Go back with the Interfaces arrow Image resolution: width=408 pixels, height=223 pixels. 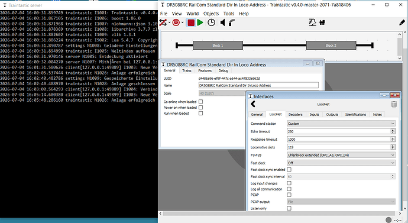pos(253,104)
